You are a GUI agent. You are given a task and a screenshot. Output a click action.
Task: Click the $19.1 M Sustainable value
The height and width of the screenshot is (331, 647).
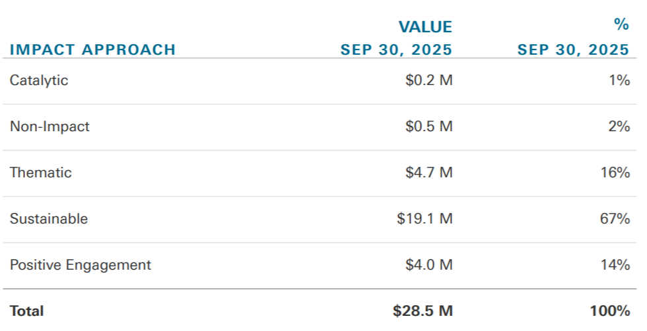(x=425, y=218)
